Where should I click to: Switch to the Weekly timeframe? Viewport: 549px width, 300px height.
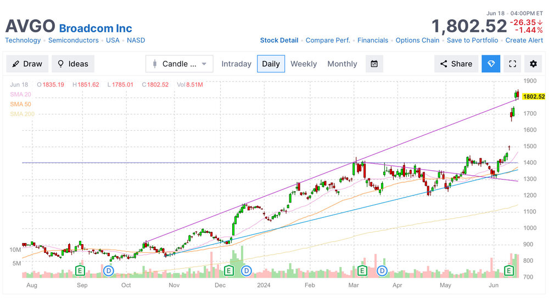(304, 64)
